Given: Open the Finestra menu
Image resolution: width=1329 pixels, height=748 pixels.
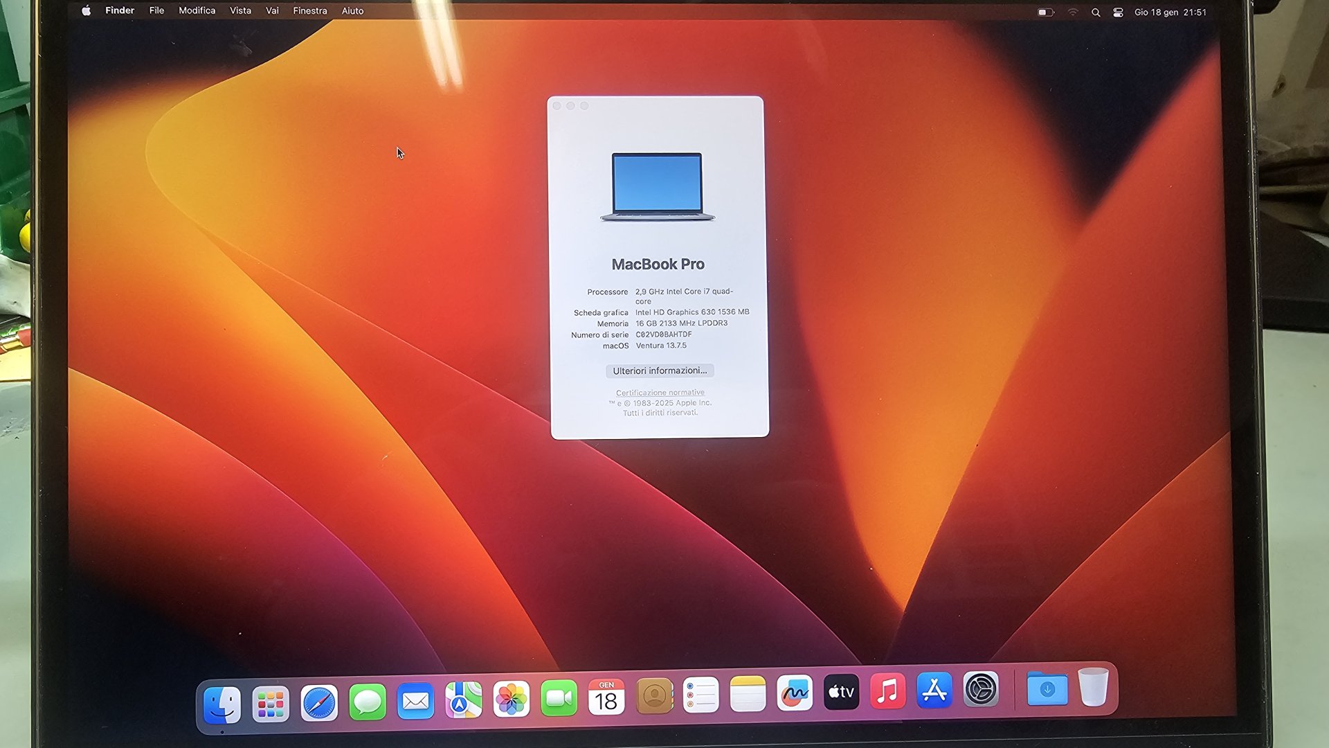Looking at the screenshot, I should coord(310,10).
